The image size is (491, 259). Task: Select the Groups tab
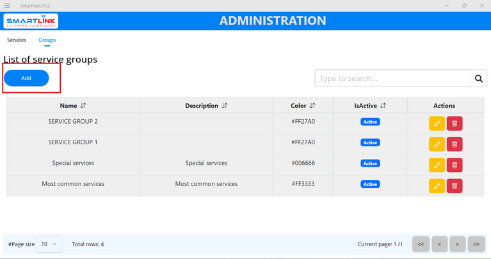click(x=47, y=40)
